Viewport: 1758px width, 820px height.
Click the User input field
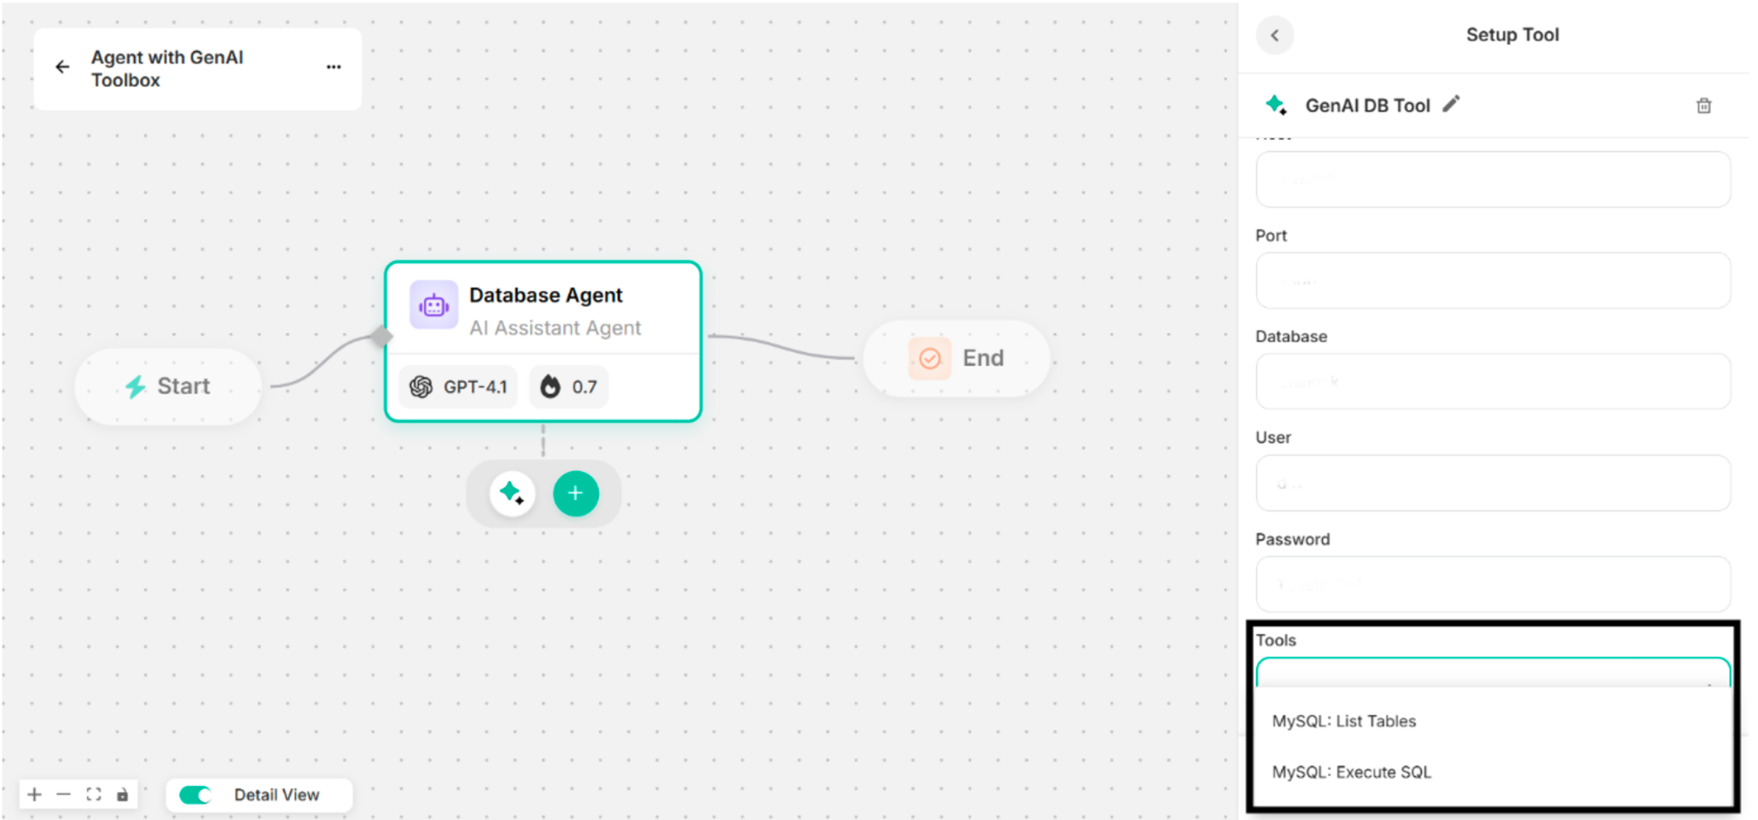(1493, 483)
